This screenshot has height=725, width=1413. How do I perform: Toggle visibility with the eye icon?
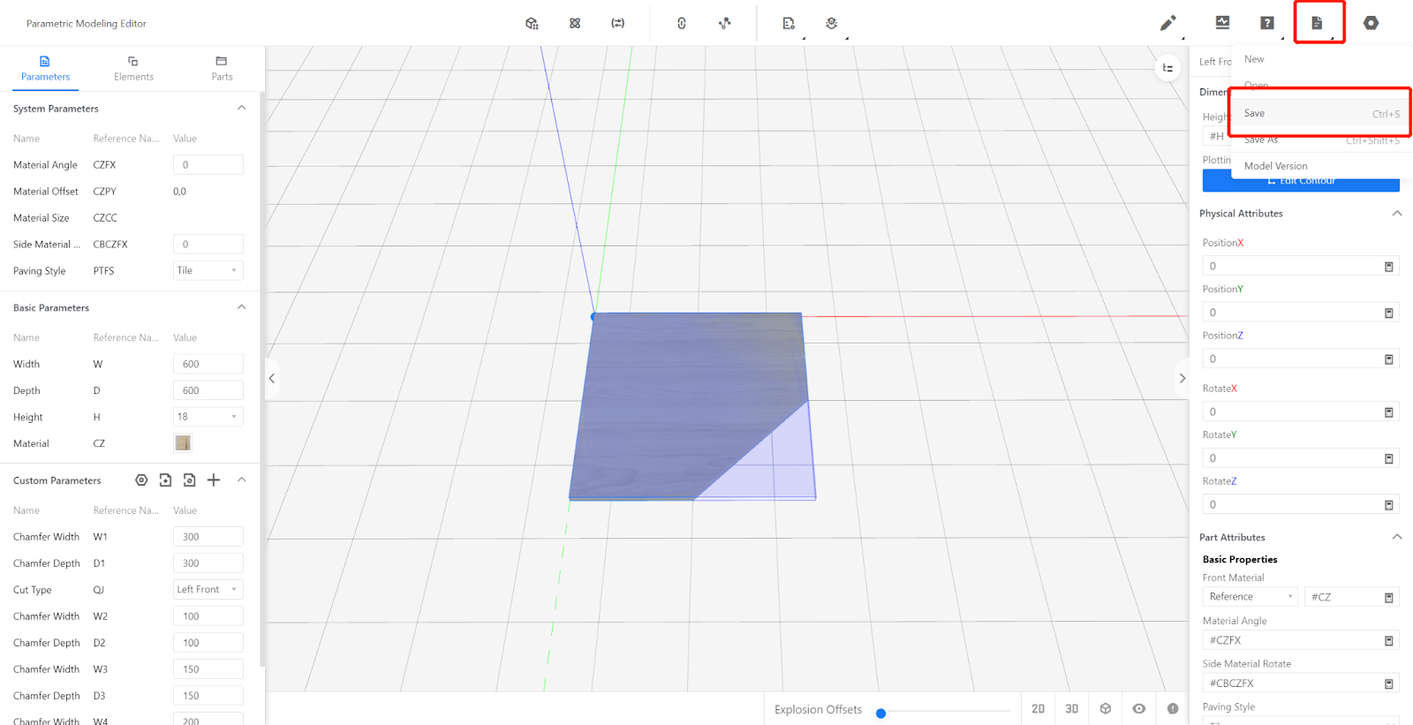point(1139,709)
